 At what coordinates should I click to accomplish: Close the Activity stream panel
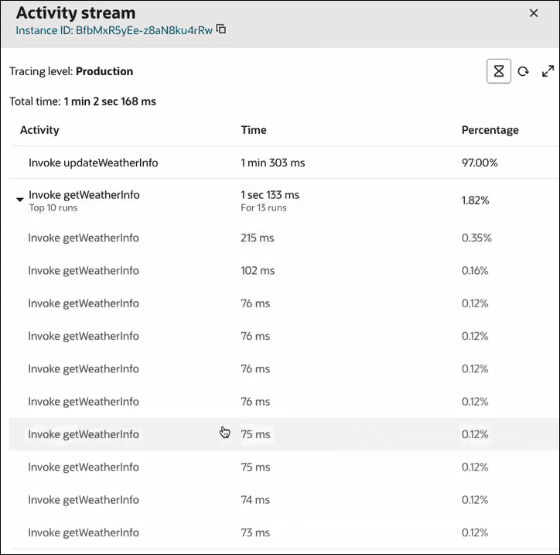[534, 13]
